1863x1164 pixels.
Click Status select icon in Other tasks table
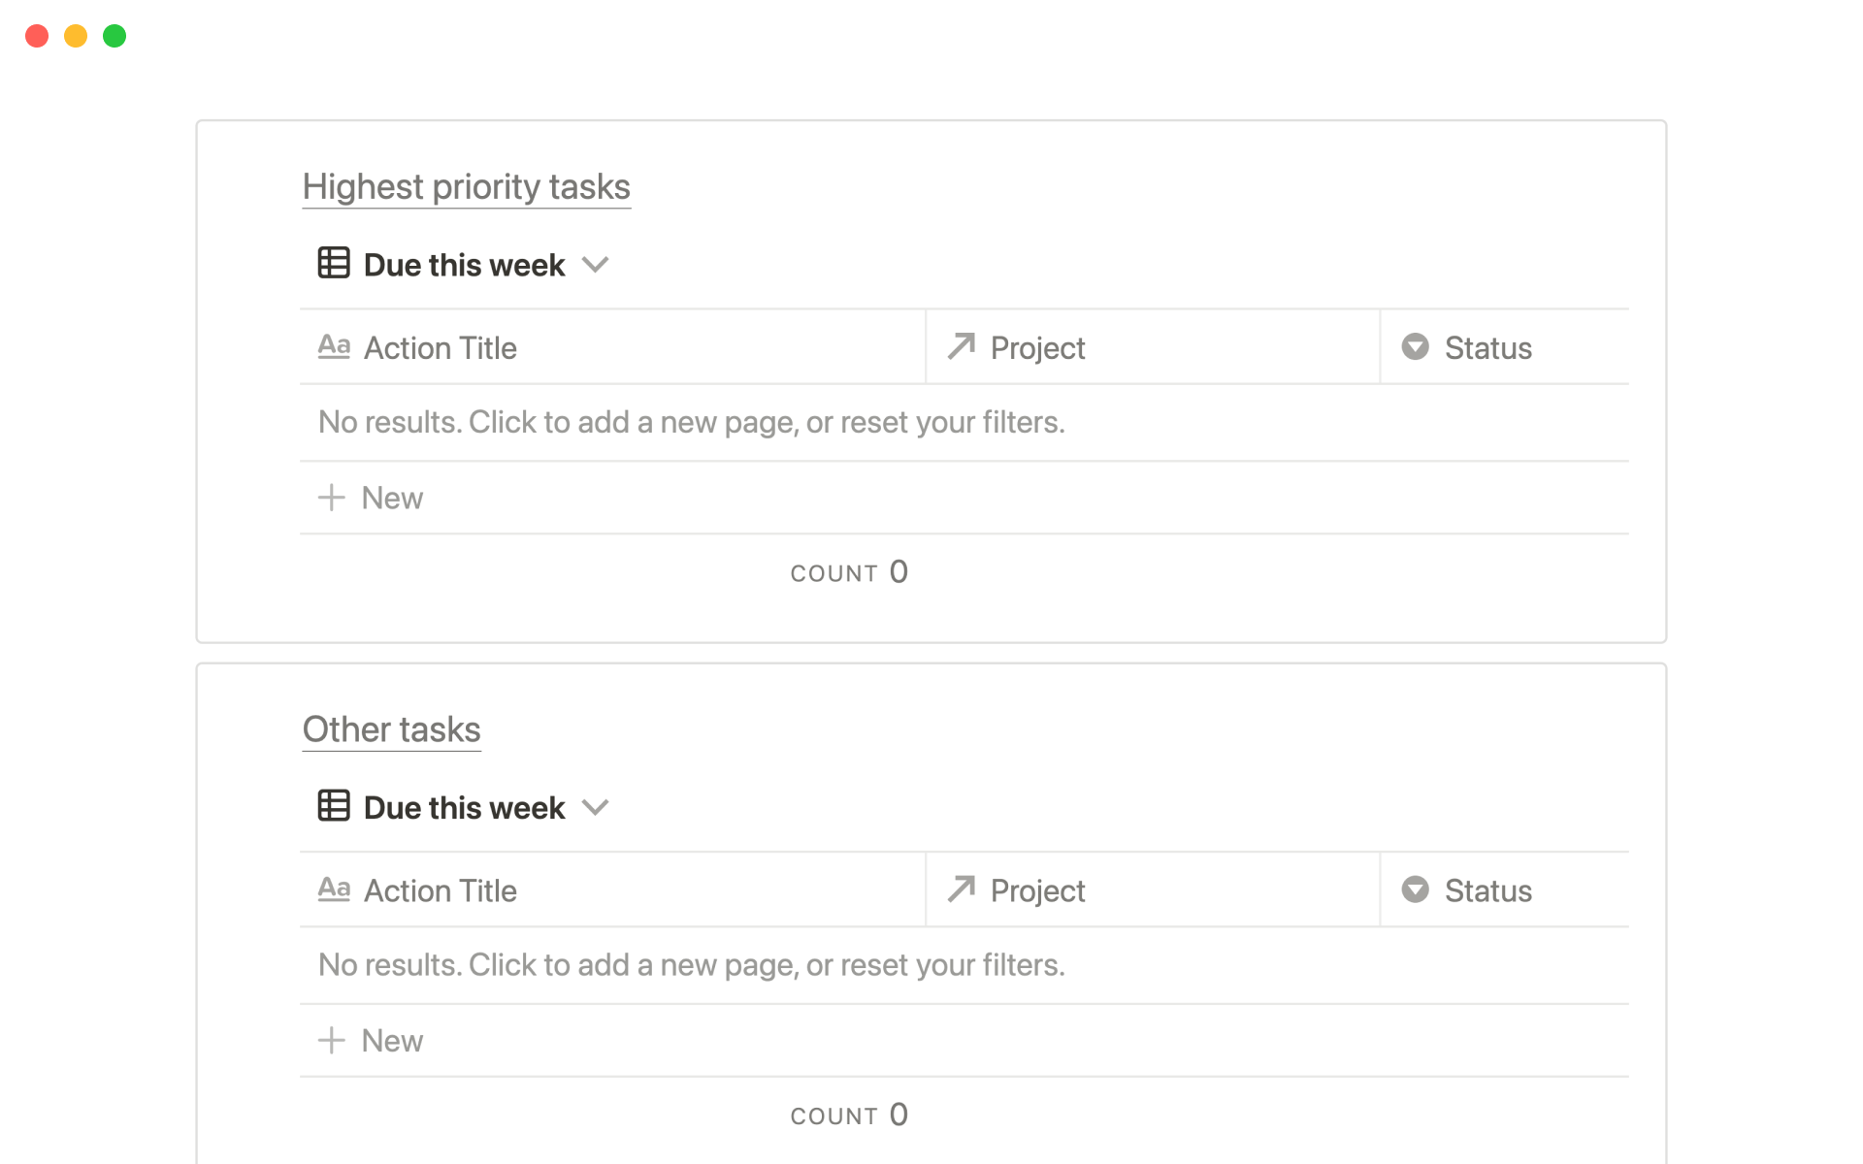coord(1415,889)
